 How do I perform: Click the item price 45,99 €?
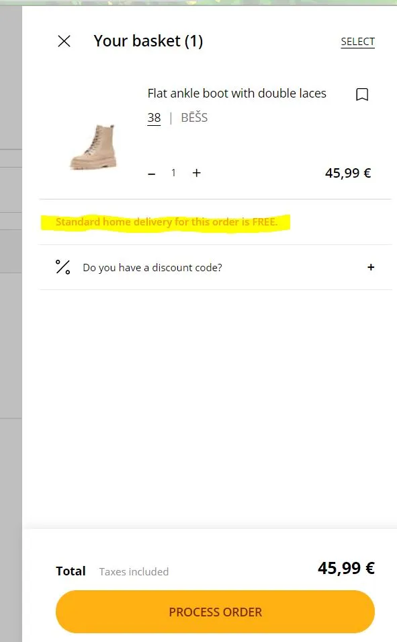pyautogui.click(x=348, y=173)
